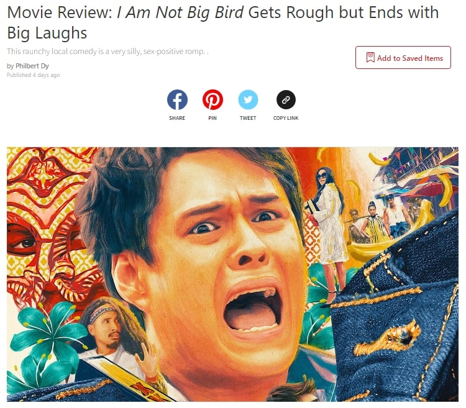Click the raunchy local comedy subtitle
The image size is (466, 408).
[107, 52]
